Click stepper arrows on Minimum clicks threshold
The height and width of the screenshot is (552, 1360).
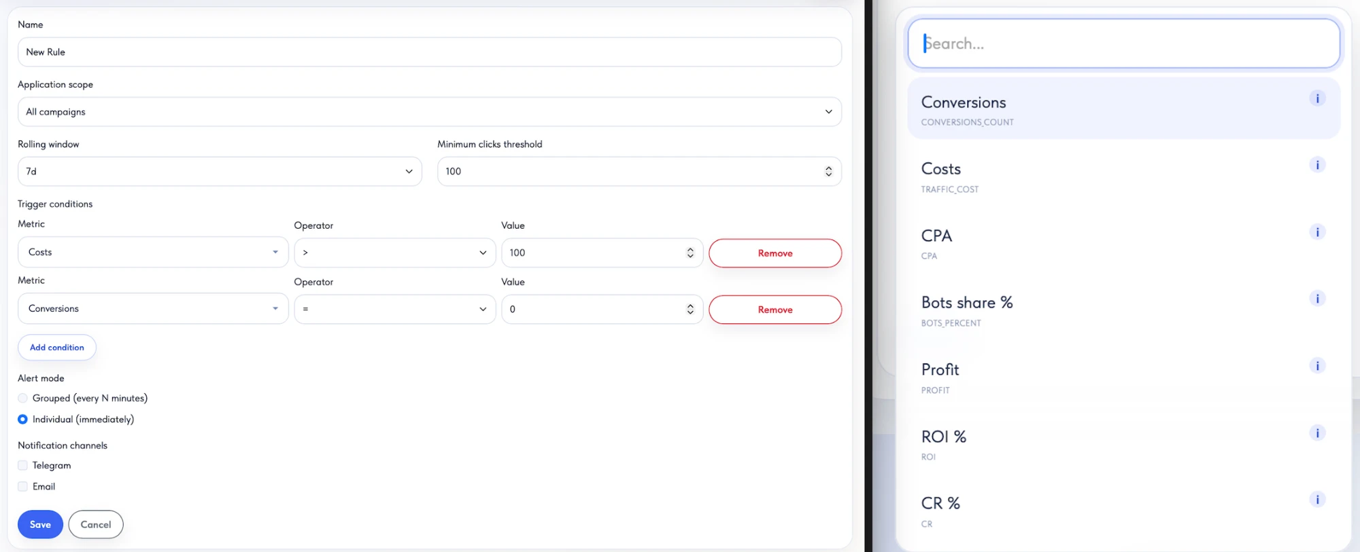tap(828, 171)
